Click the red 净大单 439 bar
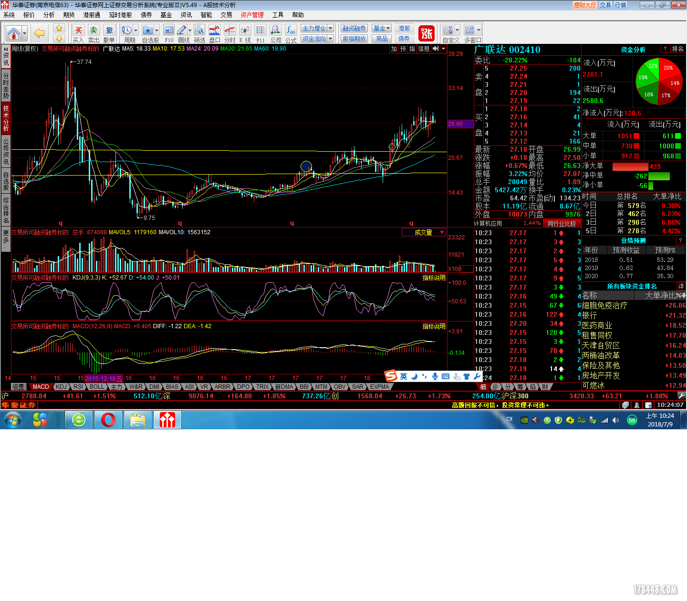Screen dimensions: 687x601 click(630, 166)
